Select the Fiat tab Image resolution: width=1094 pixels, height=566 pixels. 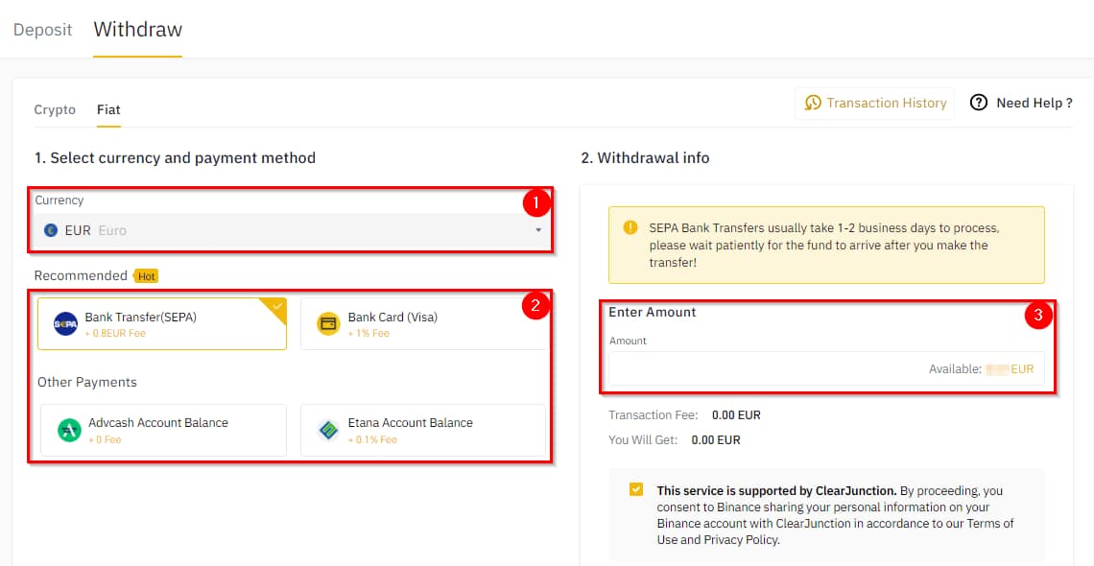107,109
